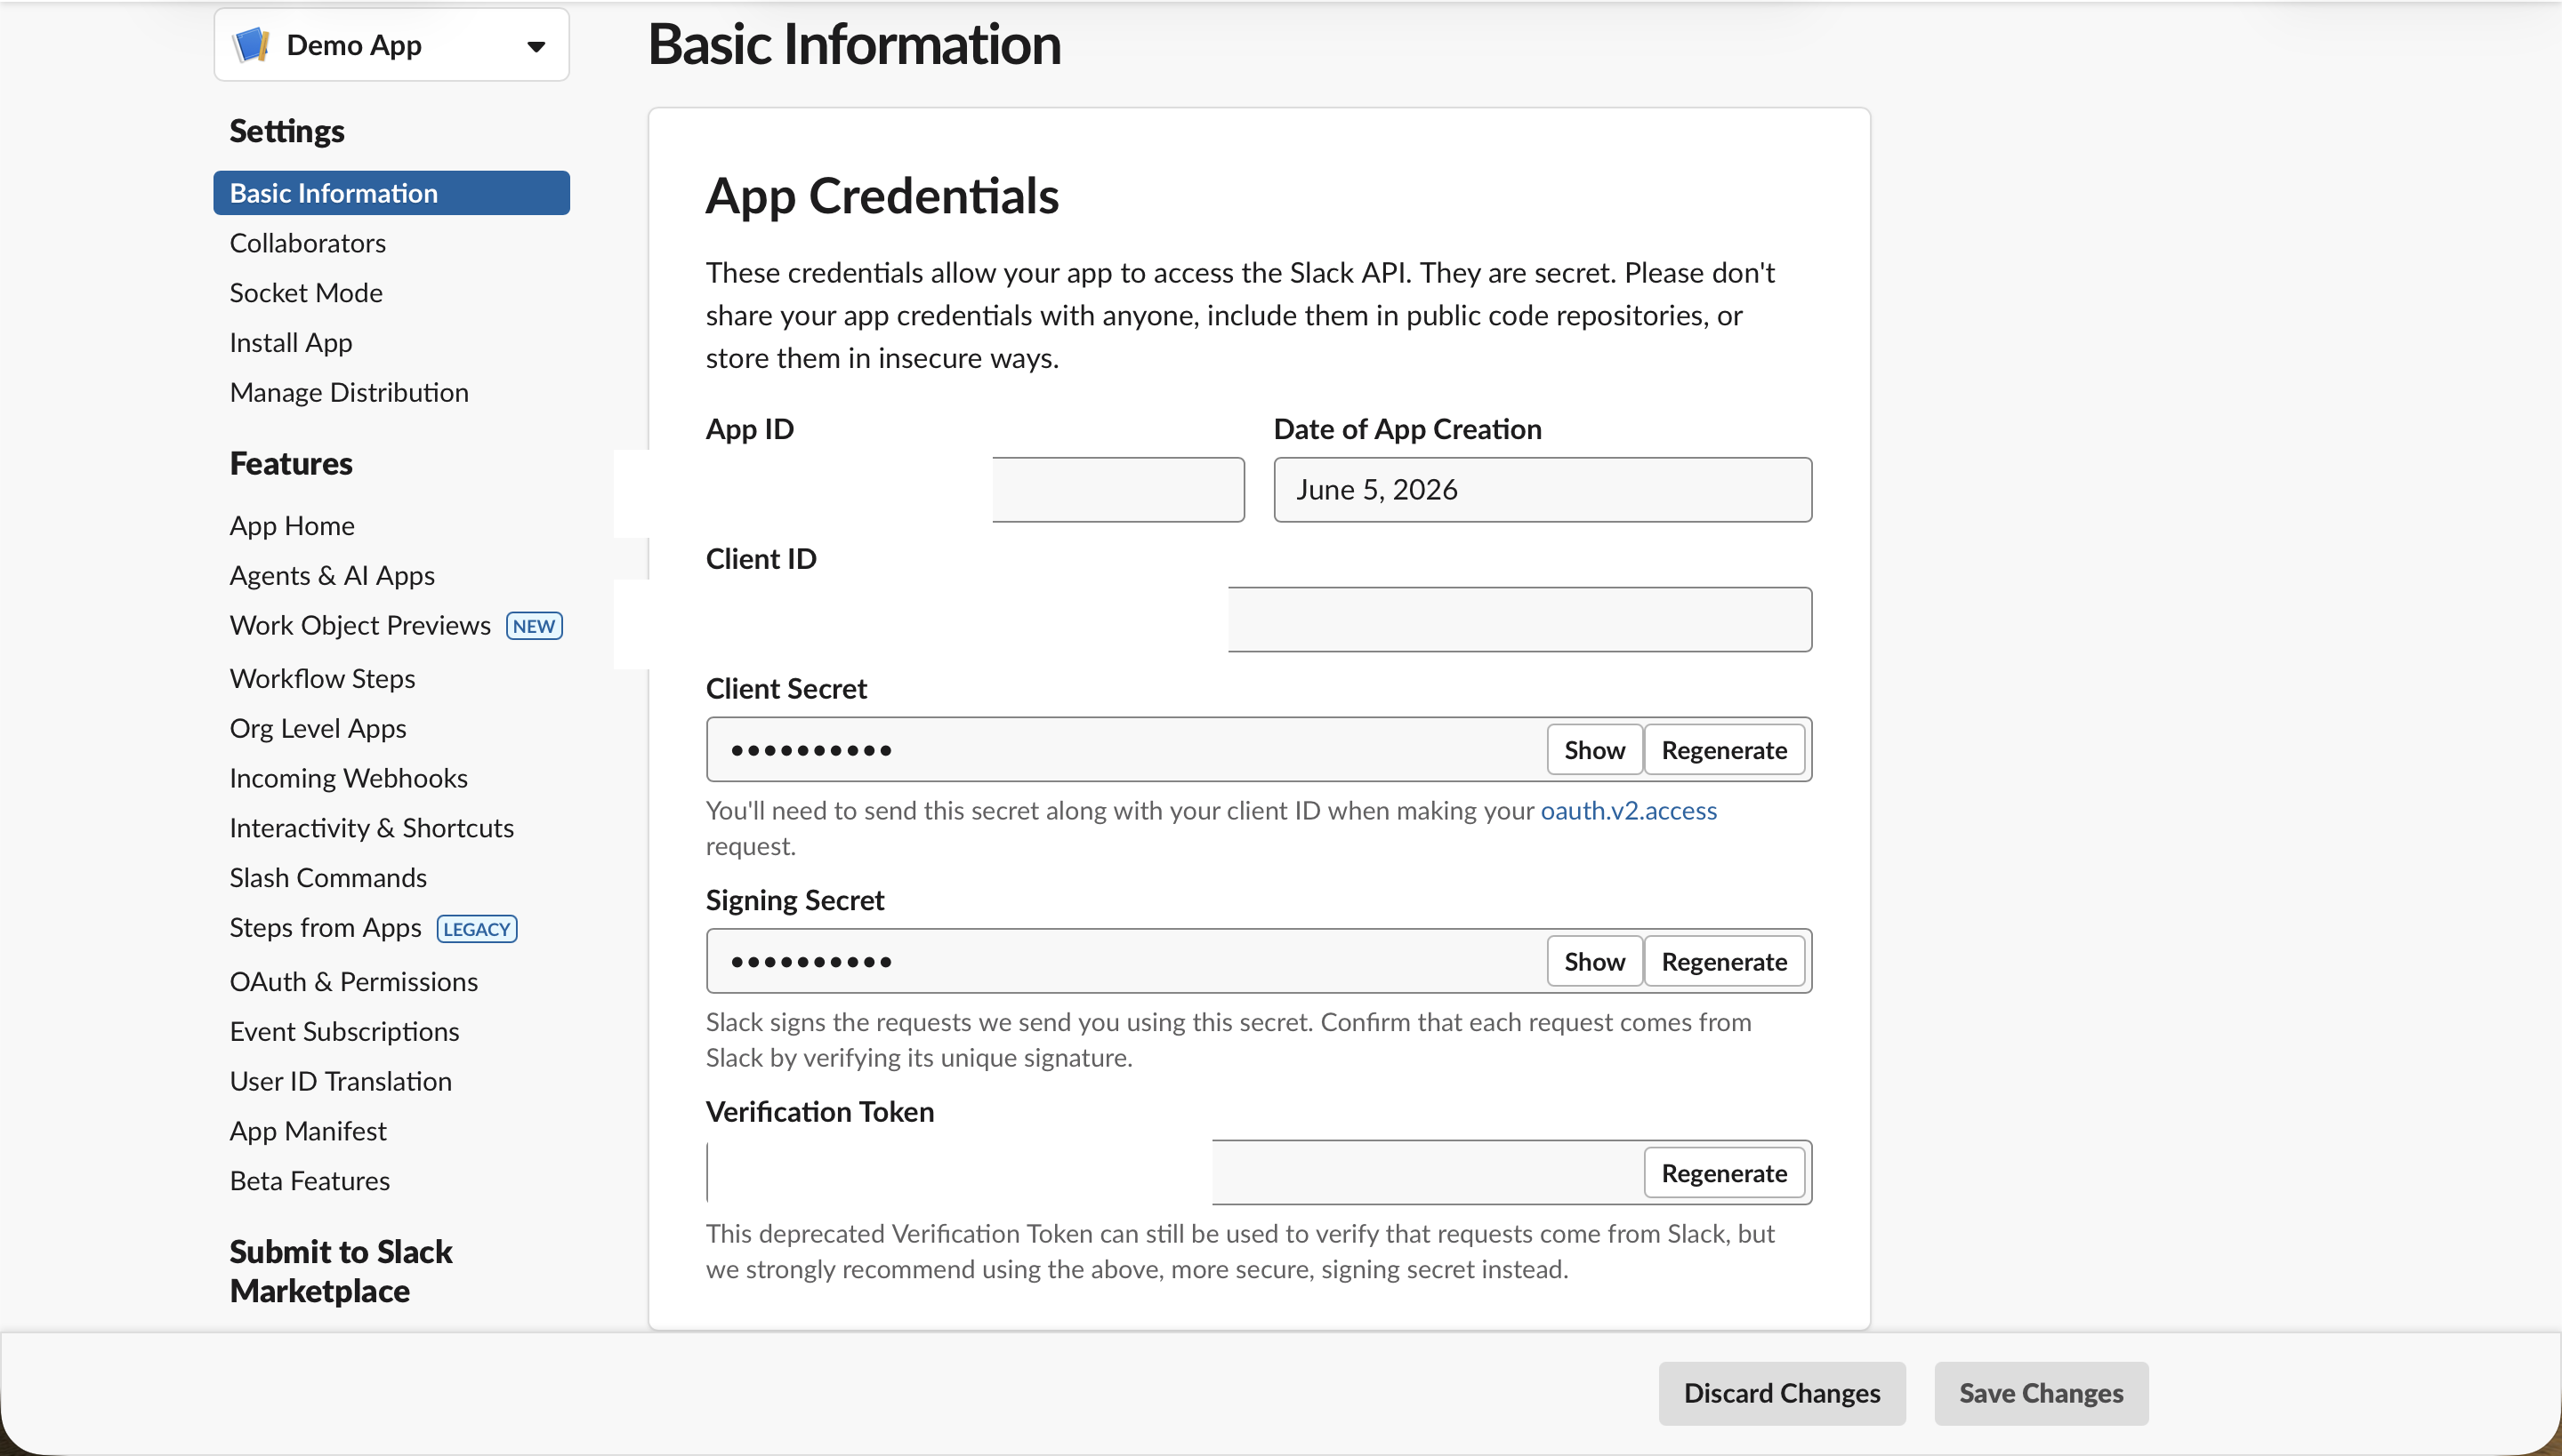Open Event Subscriptions settings
The height and width of the screenshot is (1456, 2562).
pos(344,1032)
